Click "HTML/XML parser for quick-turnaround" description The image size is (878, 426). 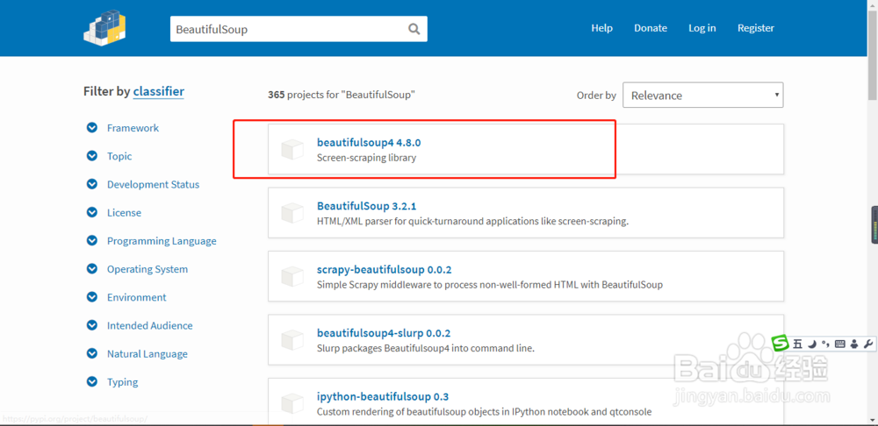tap(472, 221)
